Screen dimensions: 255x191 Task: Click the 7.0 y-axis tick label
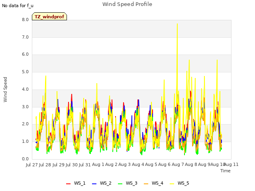click(25, 37)
